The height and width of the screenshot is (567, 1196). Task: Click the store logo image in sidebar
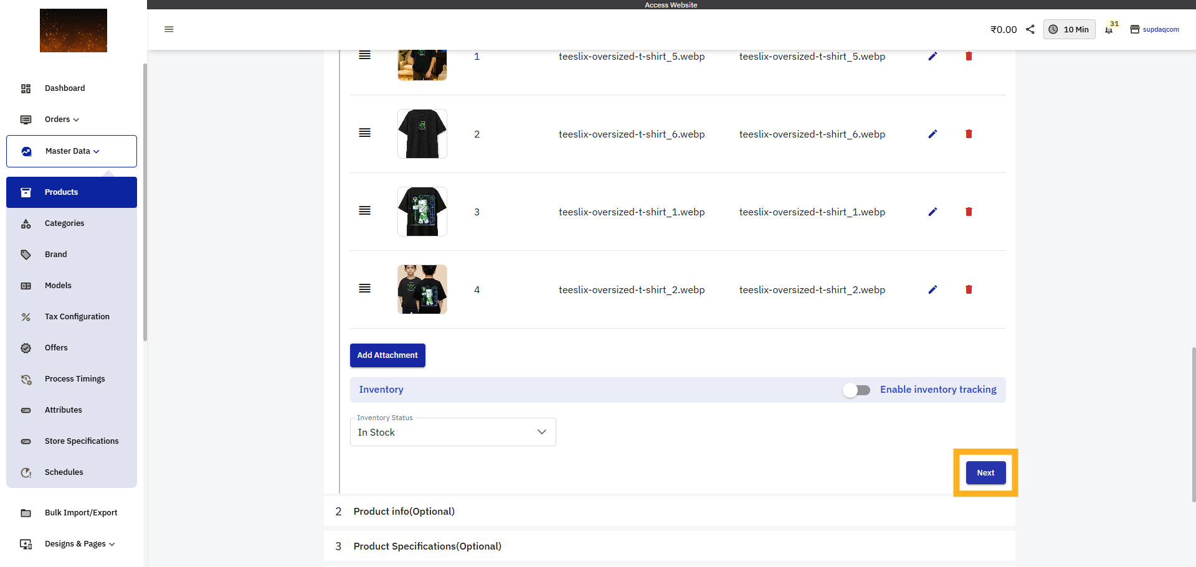pos(74,30)
